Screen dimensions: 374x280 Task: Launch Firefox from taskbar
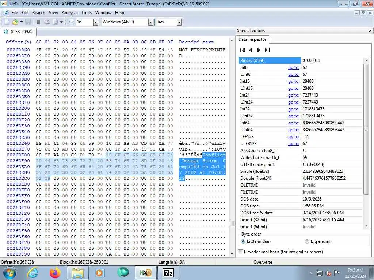pyautogui.click(x=55, y=273)
